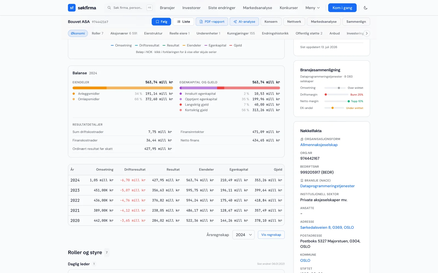The image size is (438, 273).
Task: Toggle the Omsetning chart series
Action: (x=121, y=45)
